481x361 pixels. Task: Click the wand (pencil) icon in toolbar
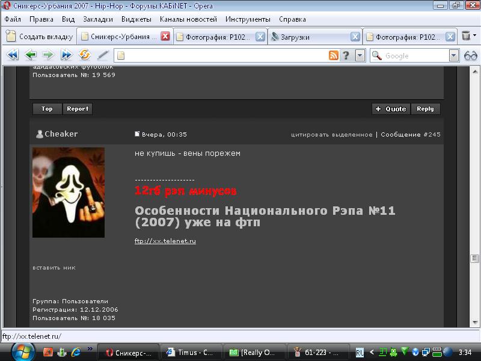coord(103,55)
